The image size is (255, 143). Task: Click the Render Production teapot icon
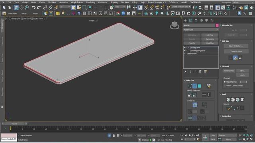(x=251, y=8)
